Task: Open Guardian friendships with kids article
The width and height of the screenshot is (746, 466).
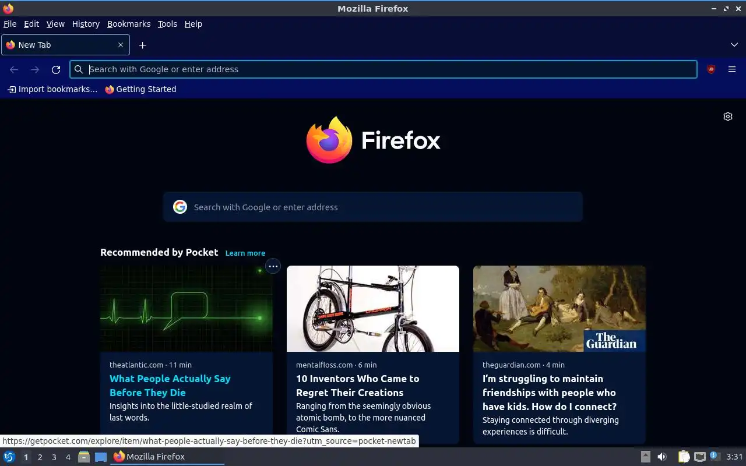Action: click(x=550, y=393)
